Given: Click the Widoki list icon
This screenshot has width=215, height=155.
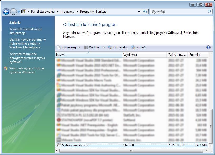Looking at the screenshot, I should pos(86,47).
